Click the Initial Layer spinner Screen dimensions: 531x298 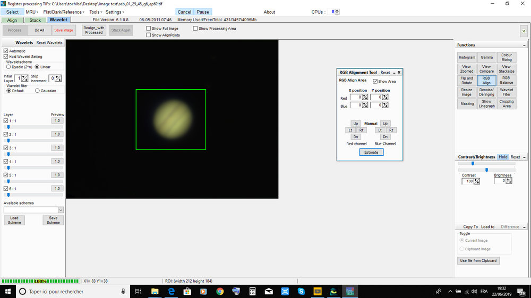pos(25,78)
